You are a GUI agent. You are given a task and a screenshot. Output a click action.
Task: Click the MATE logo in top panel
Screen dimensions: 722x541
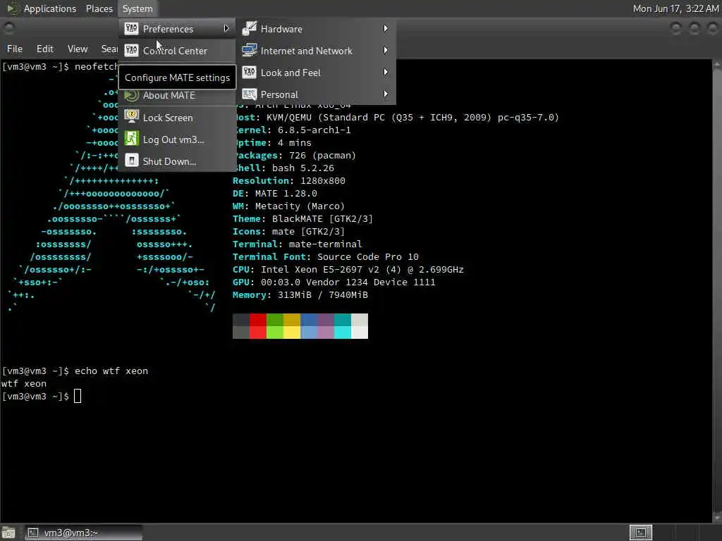13,8
